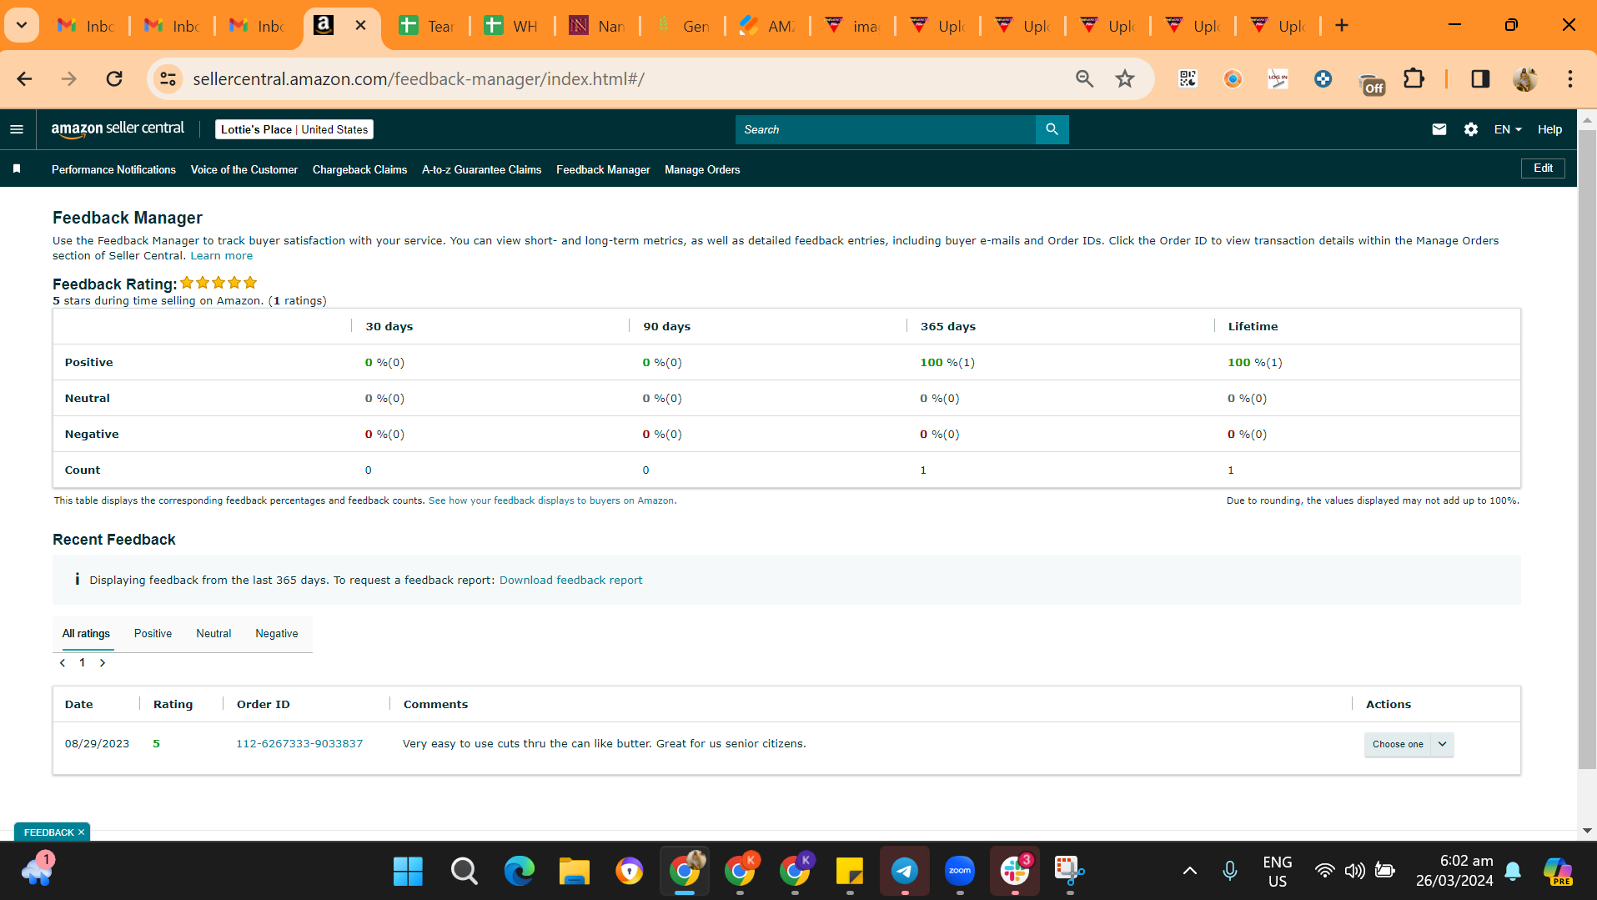Open 'See how your feedback displays' link
The height and width of the screenshot is (900, 1597).
point(552,501)
